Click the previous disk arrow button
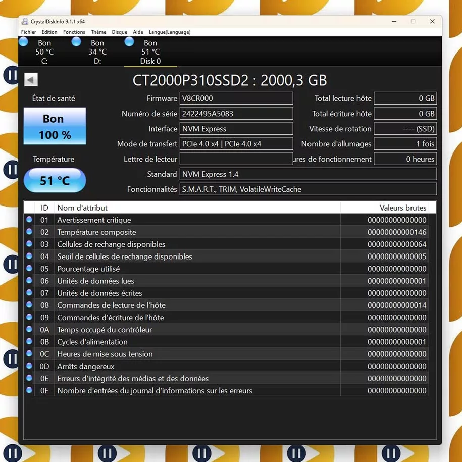The height and width of the screenshot is (462, 462). pos(31,80)
